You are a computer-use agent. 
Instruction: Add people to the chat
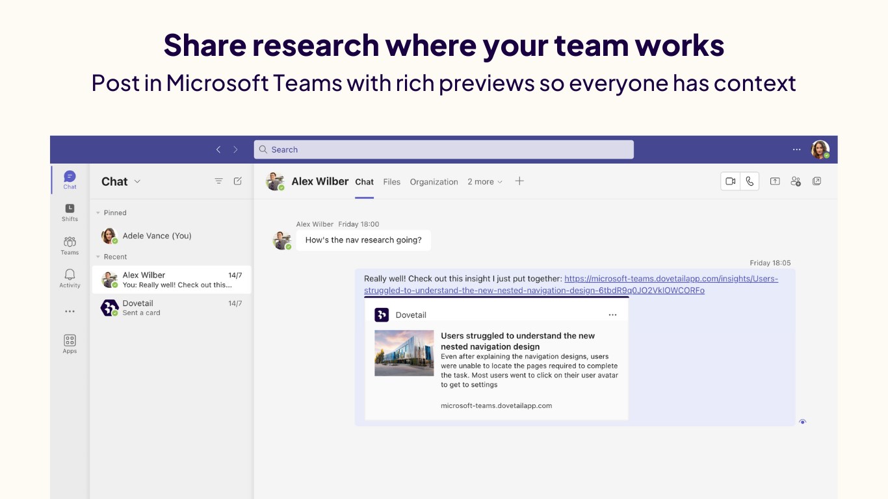click(796, 181)
